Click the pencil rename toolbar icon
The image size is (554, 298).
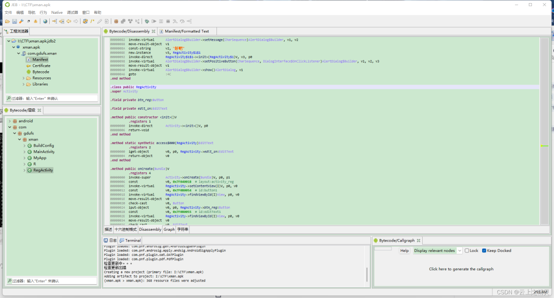(100, 21)
